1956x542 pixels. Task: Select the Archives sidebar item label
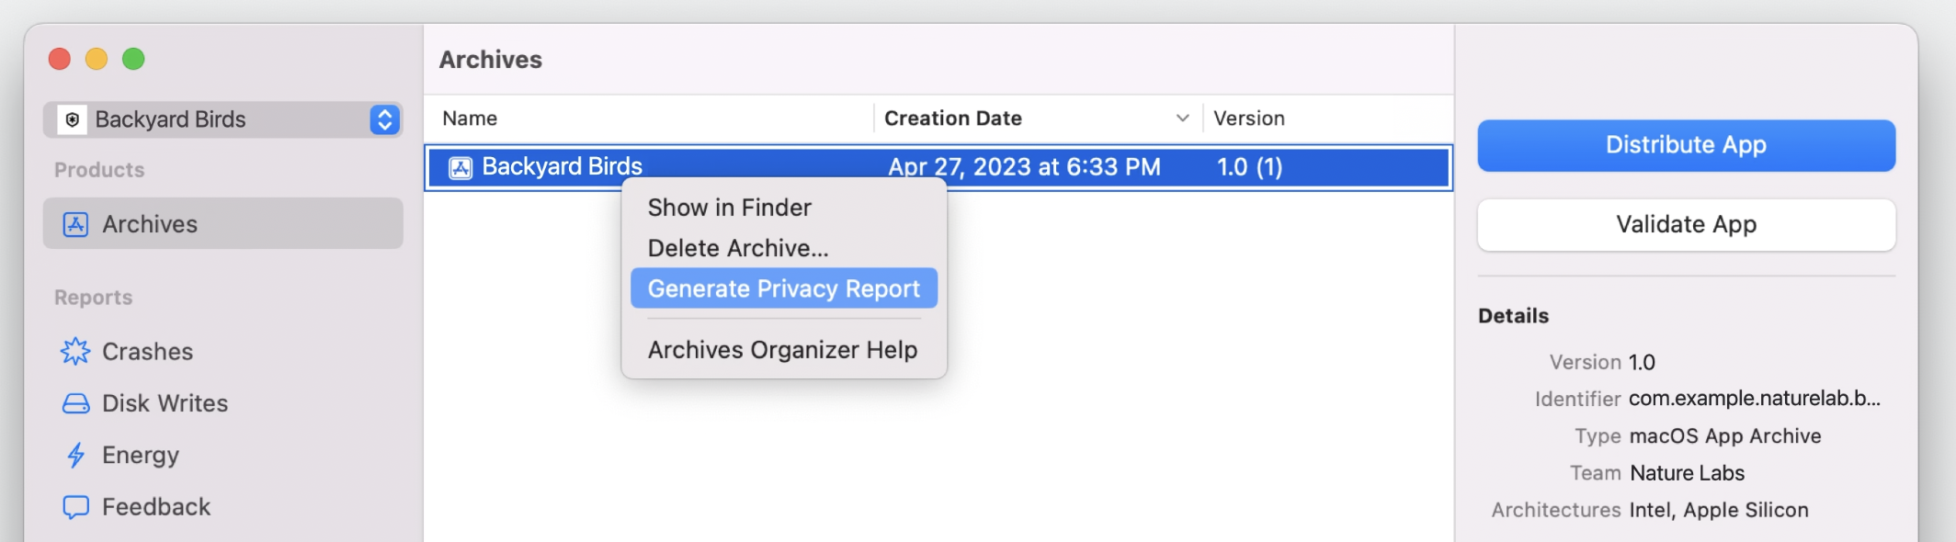click(x=150, y=224)
